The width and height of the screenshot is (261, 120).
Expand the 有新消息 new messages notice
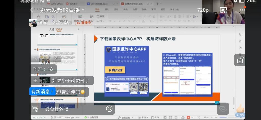[x=42, y=92]
